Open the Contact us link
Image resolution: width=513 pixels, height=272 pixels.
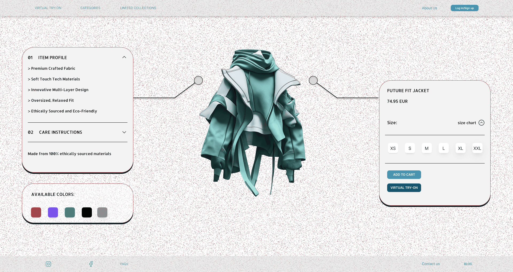point(431,264)
